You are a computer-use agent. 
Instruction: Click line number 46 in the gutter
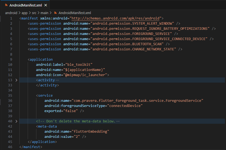[10, 147]
